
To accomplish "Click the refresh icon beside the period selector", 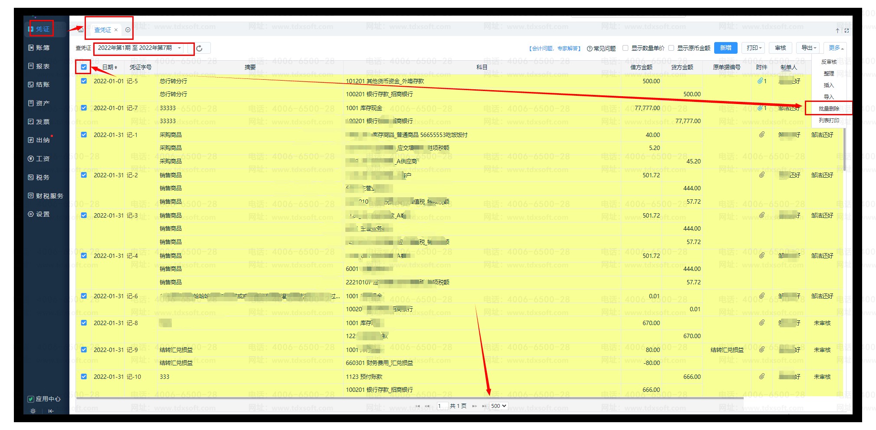I will tap(199, 48).
